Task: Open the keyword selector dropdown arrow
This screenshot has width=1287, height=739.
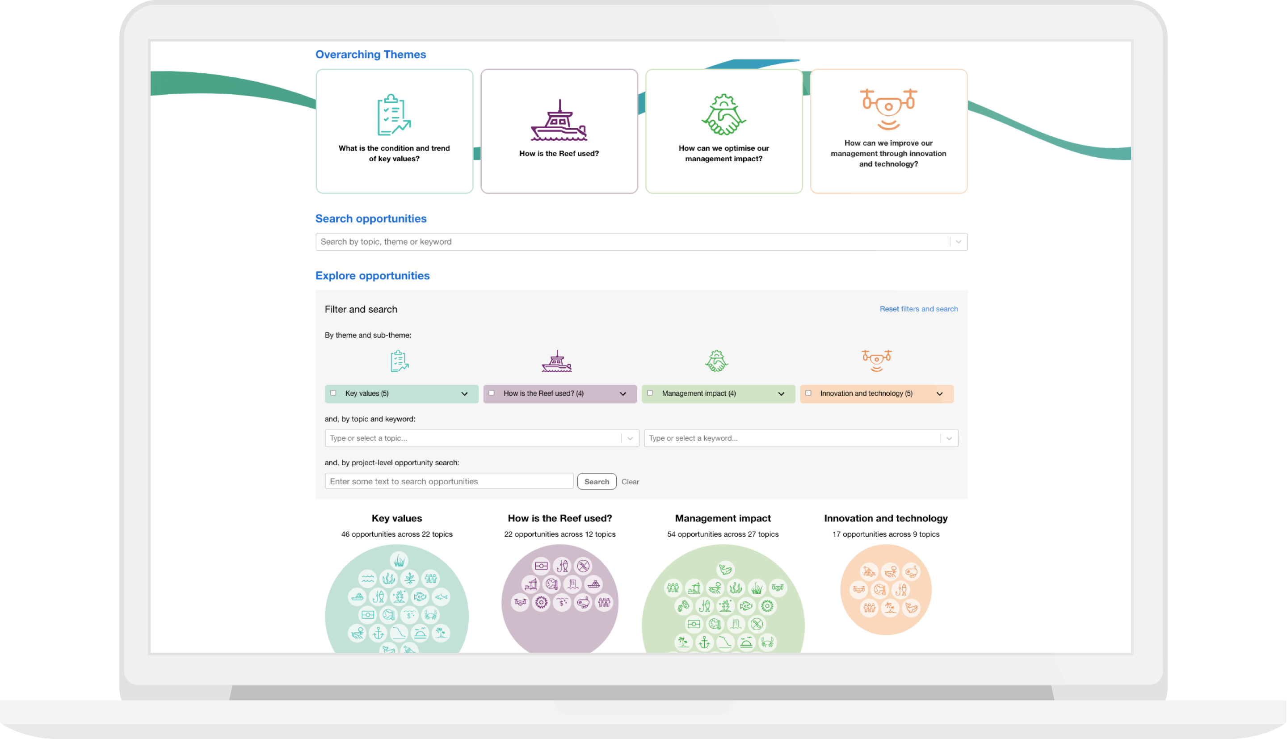Action: coord(949,438)
